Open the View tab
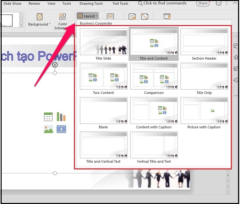This screenshot has width=240, height=204. (51, 4)
